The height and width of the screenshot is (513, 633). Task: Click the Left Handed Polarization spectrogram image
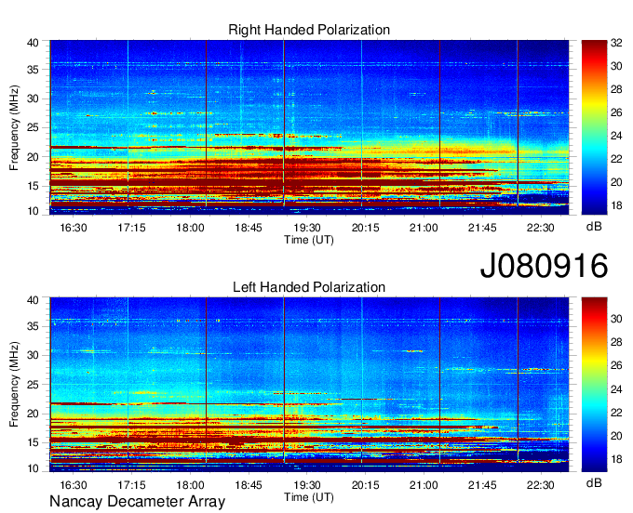tap(309, 385)
